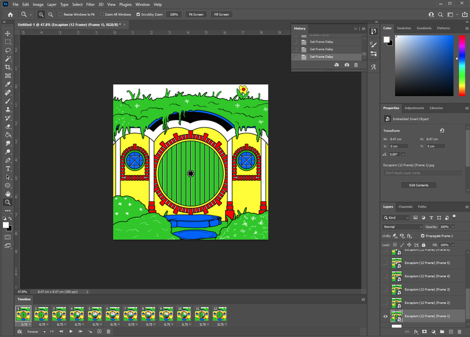This screenshot has width=470, height=337.
Task: Duplicate the selected frame in Timeline
Action: pyautogui.click(x=99, y=332)
